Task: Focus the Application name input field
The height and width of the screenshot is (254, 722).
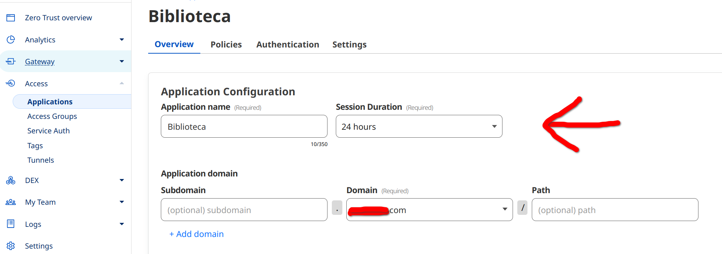Action: pos(244,126)
